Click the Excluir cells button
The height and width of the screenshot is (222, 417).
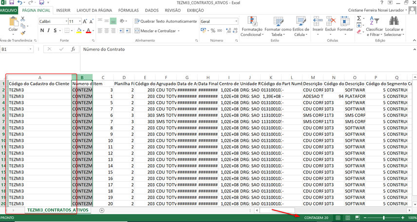tap(331, 26)
